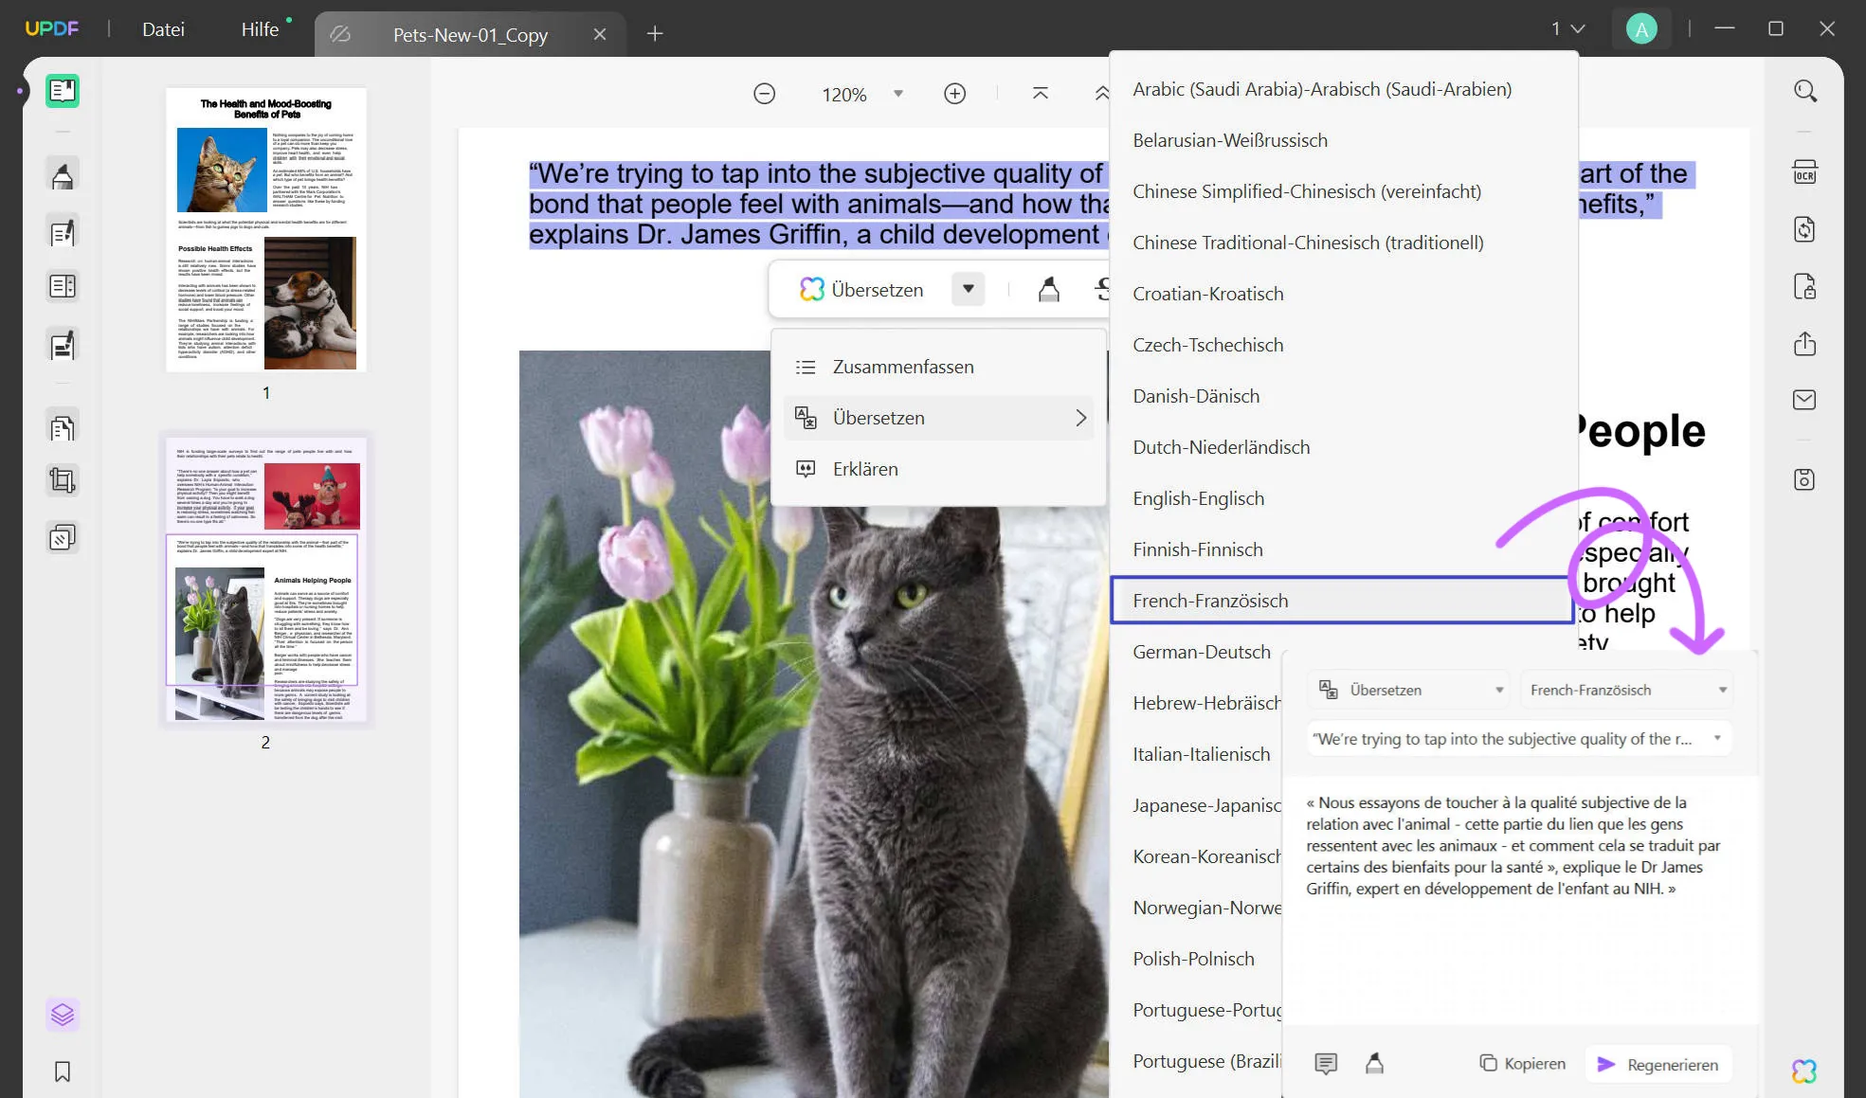Click the Regenerieren button
Viewport: 1866px width, 1098px height.
pyautogui.click(x=1658, y=1064)
